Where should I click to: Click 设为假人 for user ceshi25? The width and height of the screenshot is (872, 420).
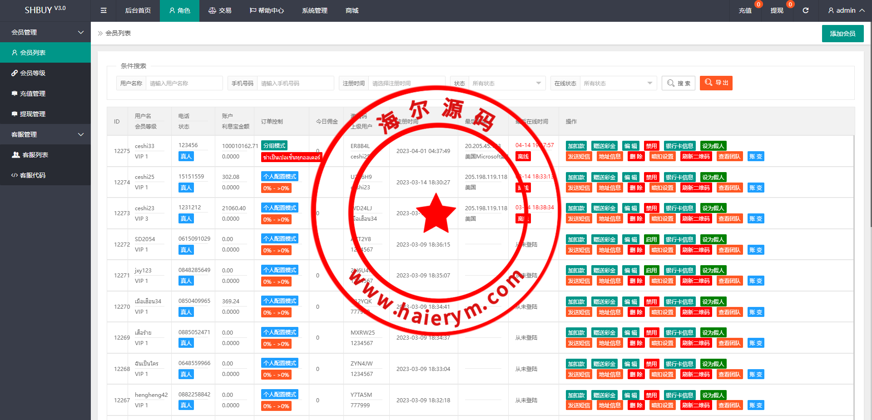pos(713,177)
